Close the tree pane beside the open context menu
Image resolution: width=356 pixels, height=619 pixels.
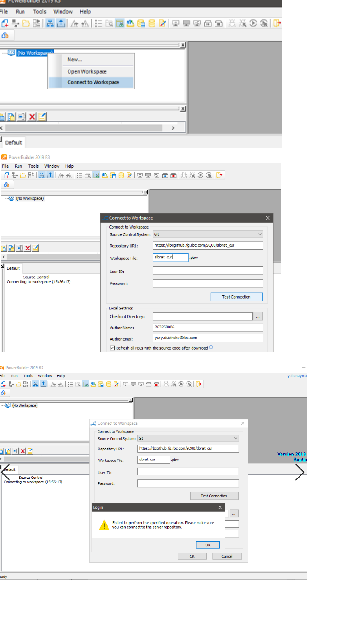point(183,45)
